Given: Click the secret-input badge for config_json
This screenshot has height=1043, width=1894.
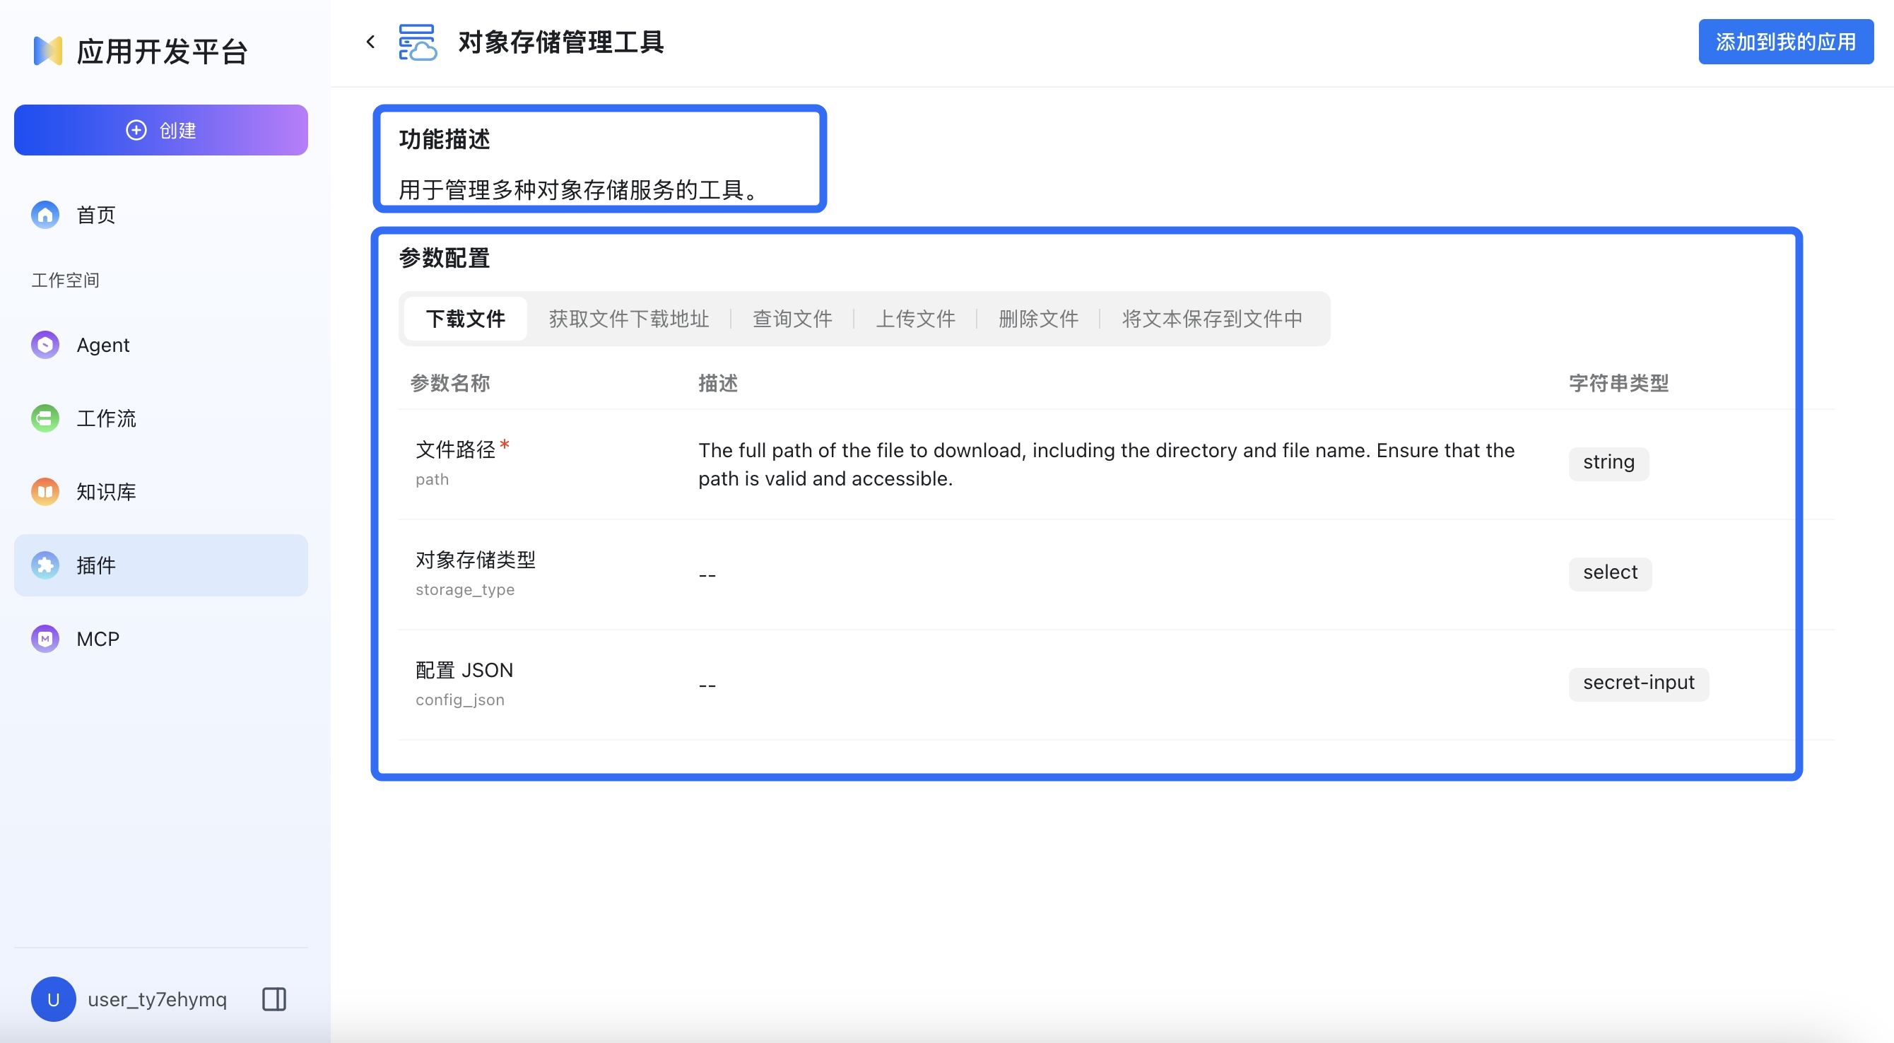Looking at the screenshot, I should [1638, 683].
